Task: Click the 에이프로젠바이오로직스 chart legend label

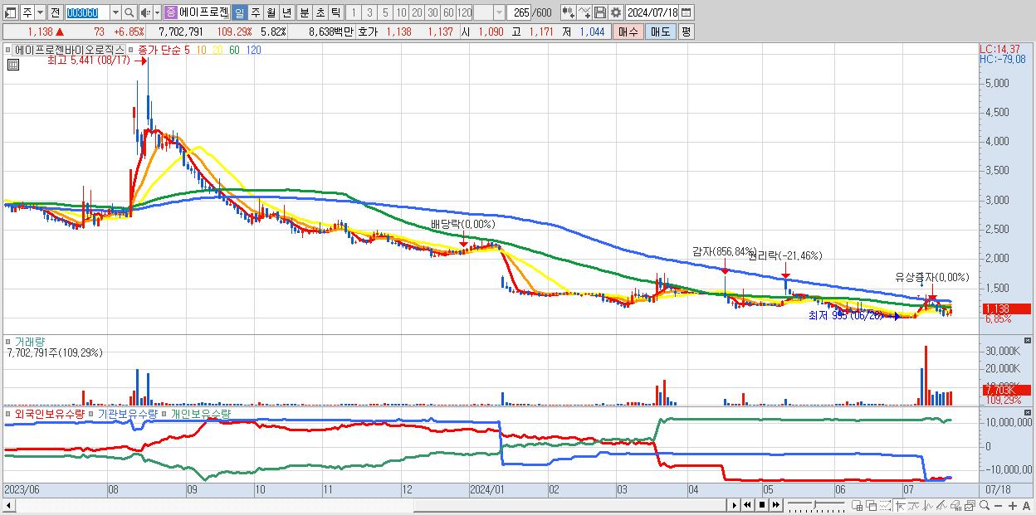Action: tap(70, 50)
